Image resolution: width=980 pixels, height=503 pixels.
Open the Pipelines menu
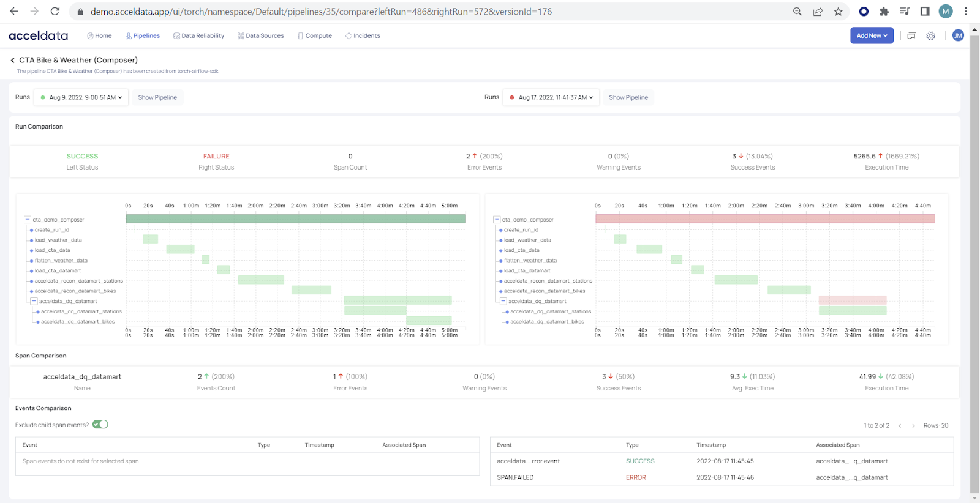point(143,35)
